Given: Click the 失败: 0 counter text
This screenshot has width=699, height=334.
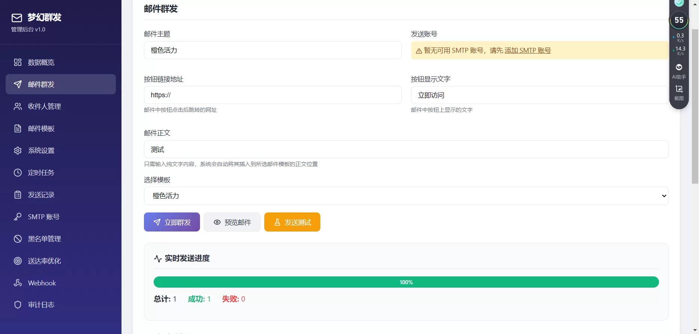Looking at the screenshot, I should pyautogui.click(x=234, y=299).
